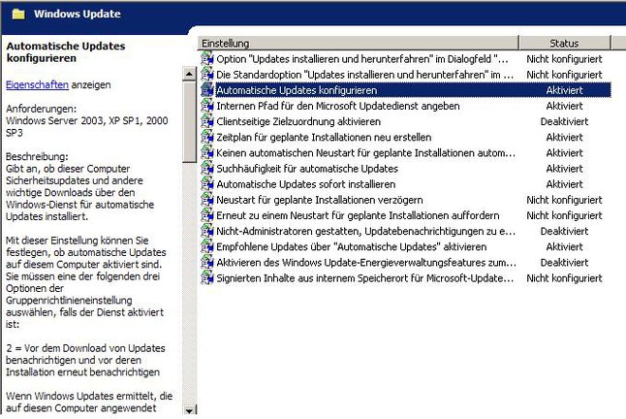Click icon next to Neustart für geplante Installationen verzögern
This screenshot has height=419, width=626.
207,200
